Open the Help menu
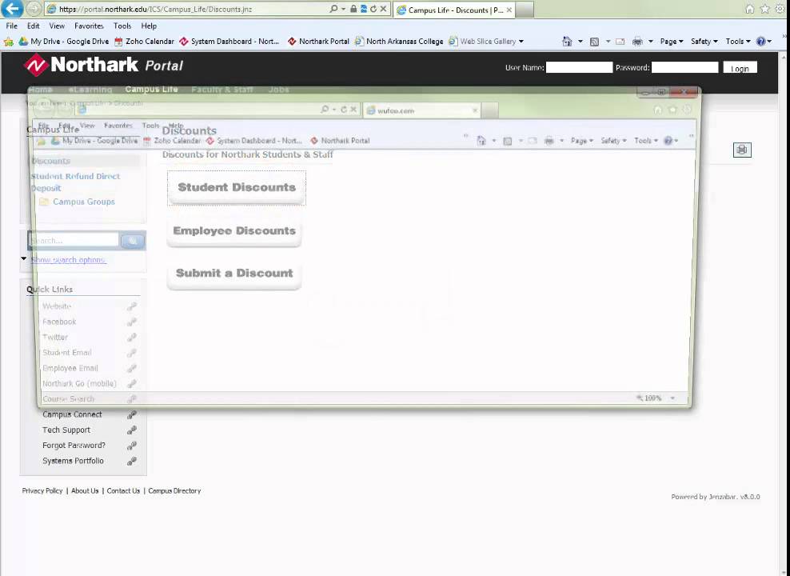 149,26
